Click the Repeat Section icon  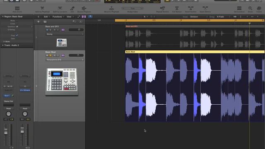point(162,8)
